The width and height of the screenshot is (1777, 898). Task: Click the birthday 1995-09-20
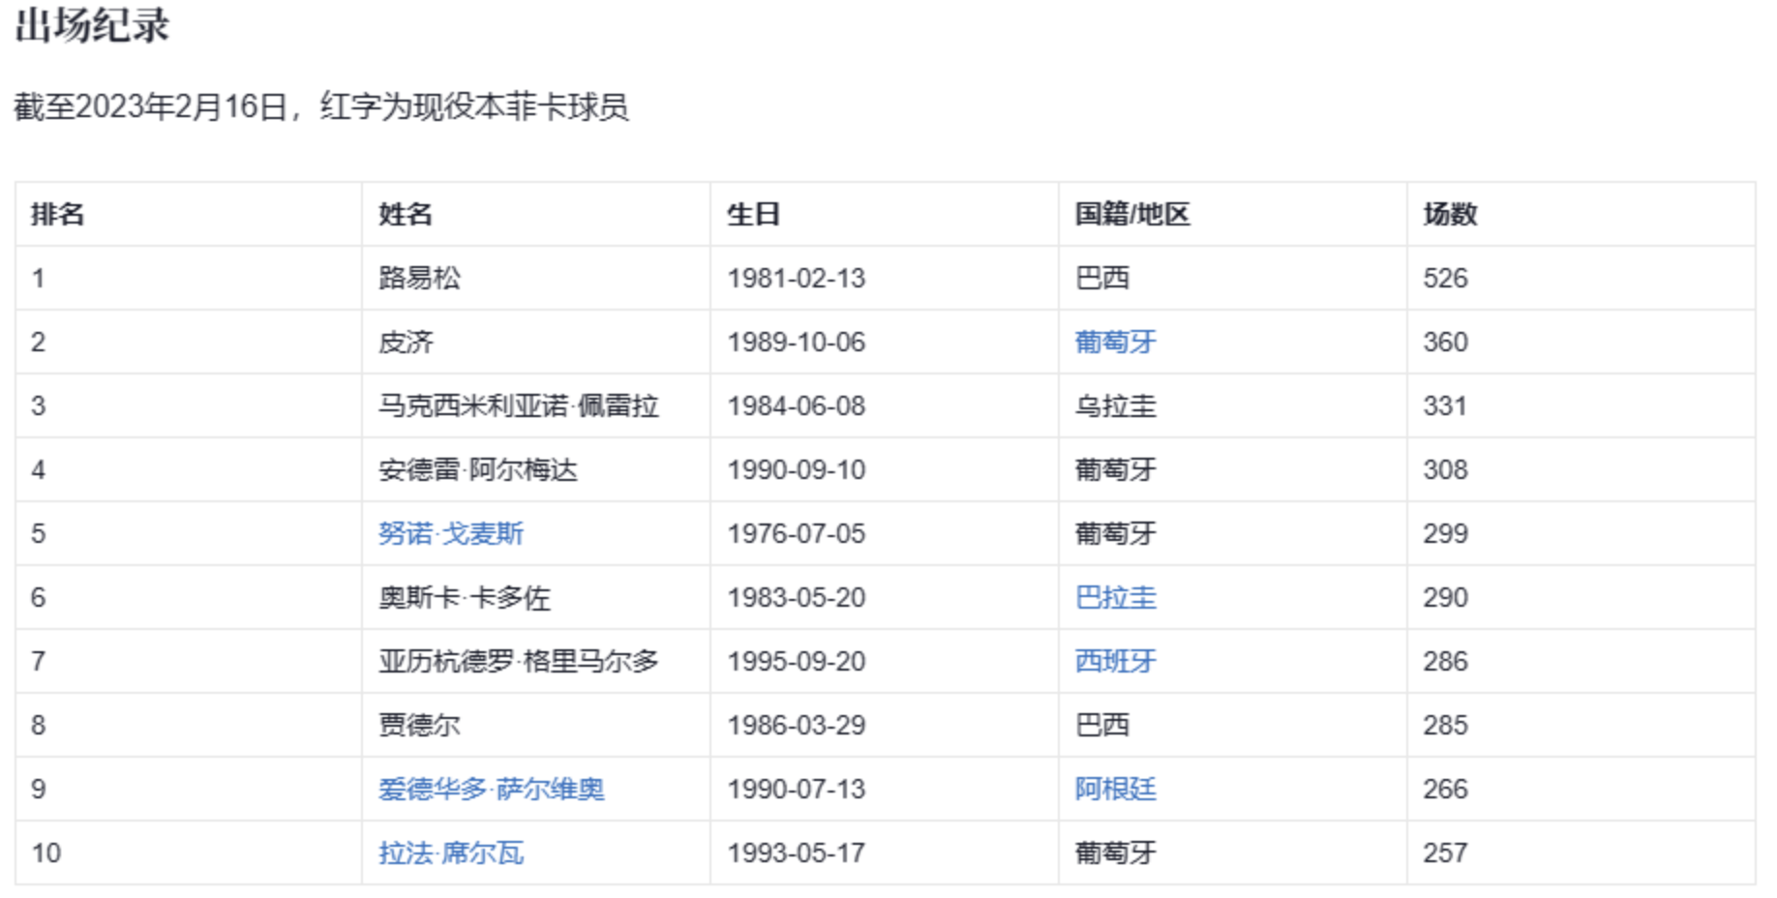(797, 661)
